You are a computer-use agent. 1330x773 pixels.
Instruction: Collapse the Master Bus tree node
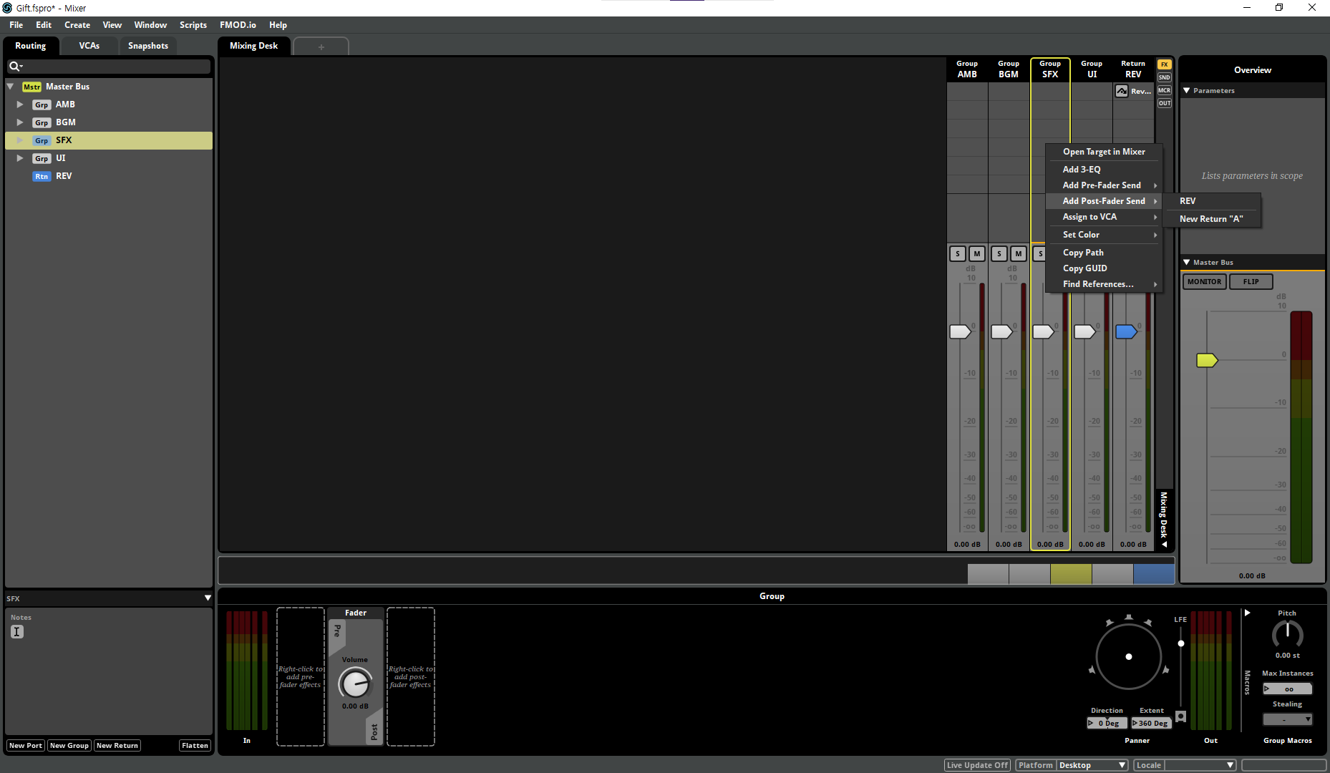pos(11,87)
